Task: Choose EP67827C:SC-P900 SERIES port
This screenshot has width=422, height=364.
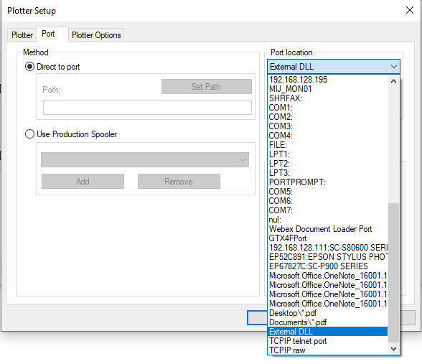Action: tap(327, 266)
